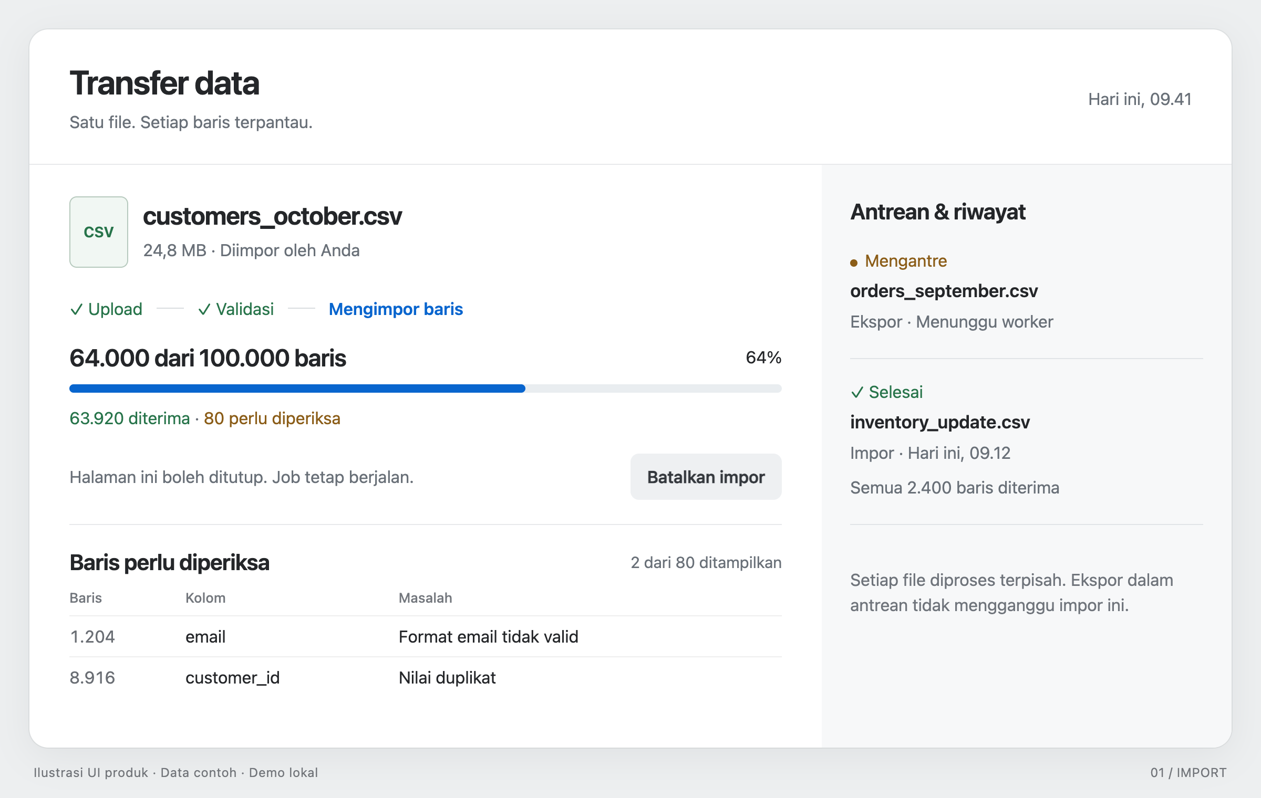Select the Mengimpor baris step
This screenshot has width=1261, height=798.
point(396,309)
